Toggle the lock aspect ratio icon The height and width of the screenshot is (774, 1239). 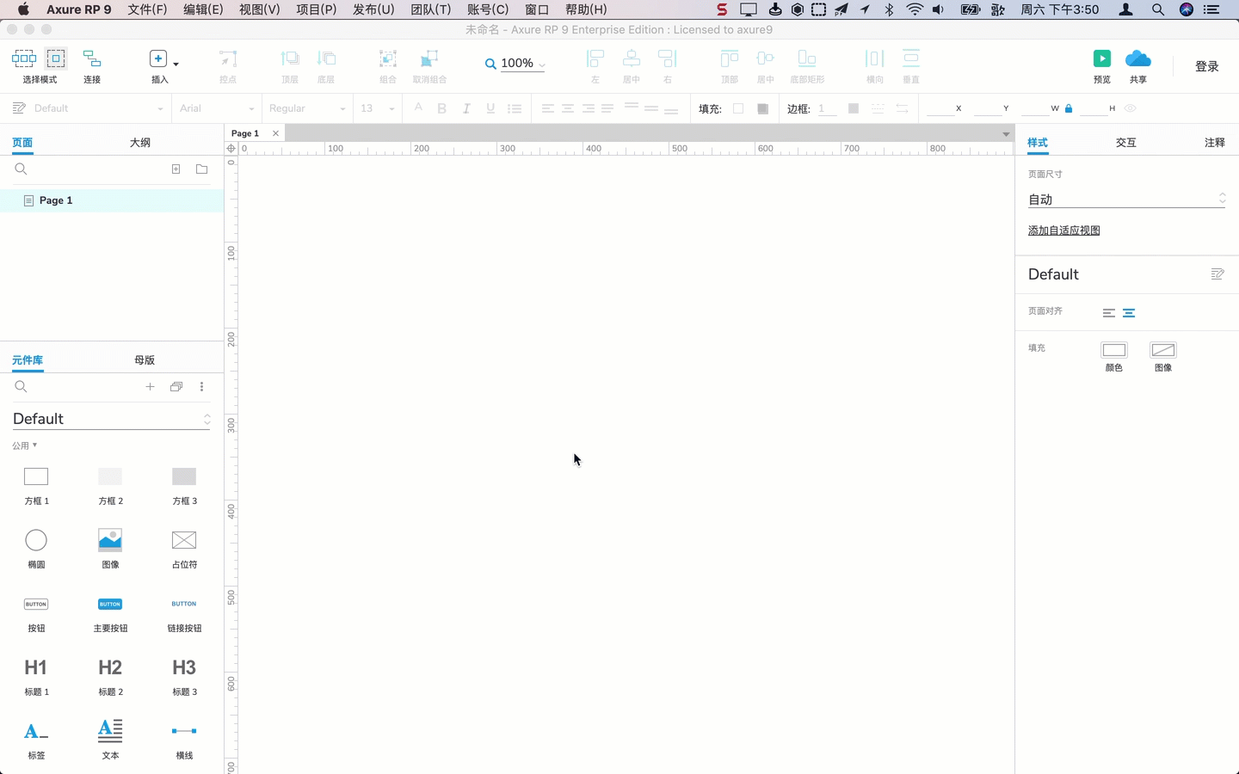point(1069,108)
